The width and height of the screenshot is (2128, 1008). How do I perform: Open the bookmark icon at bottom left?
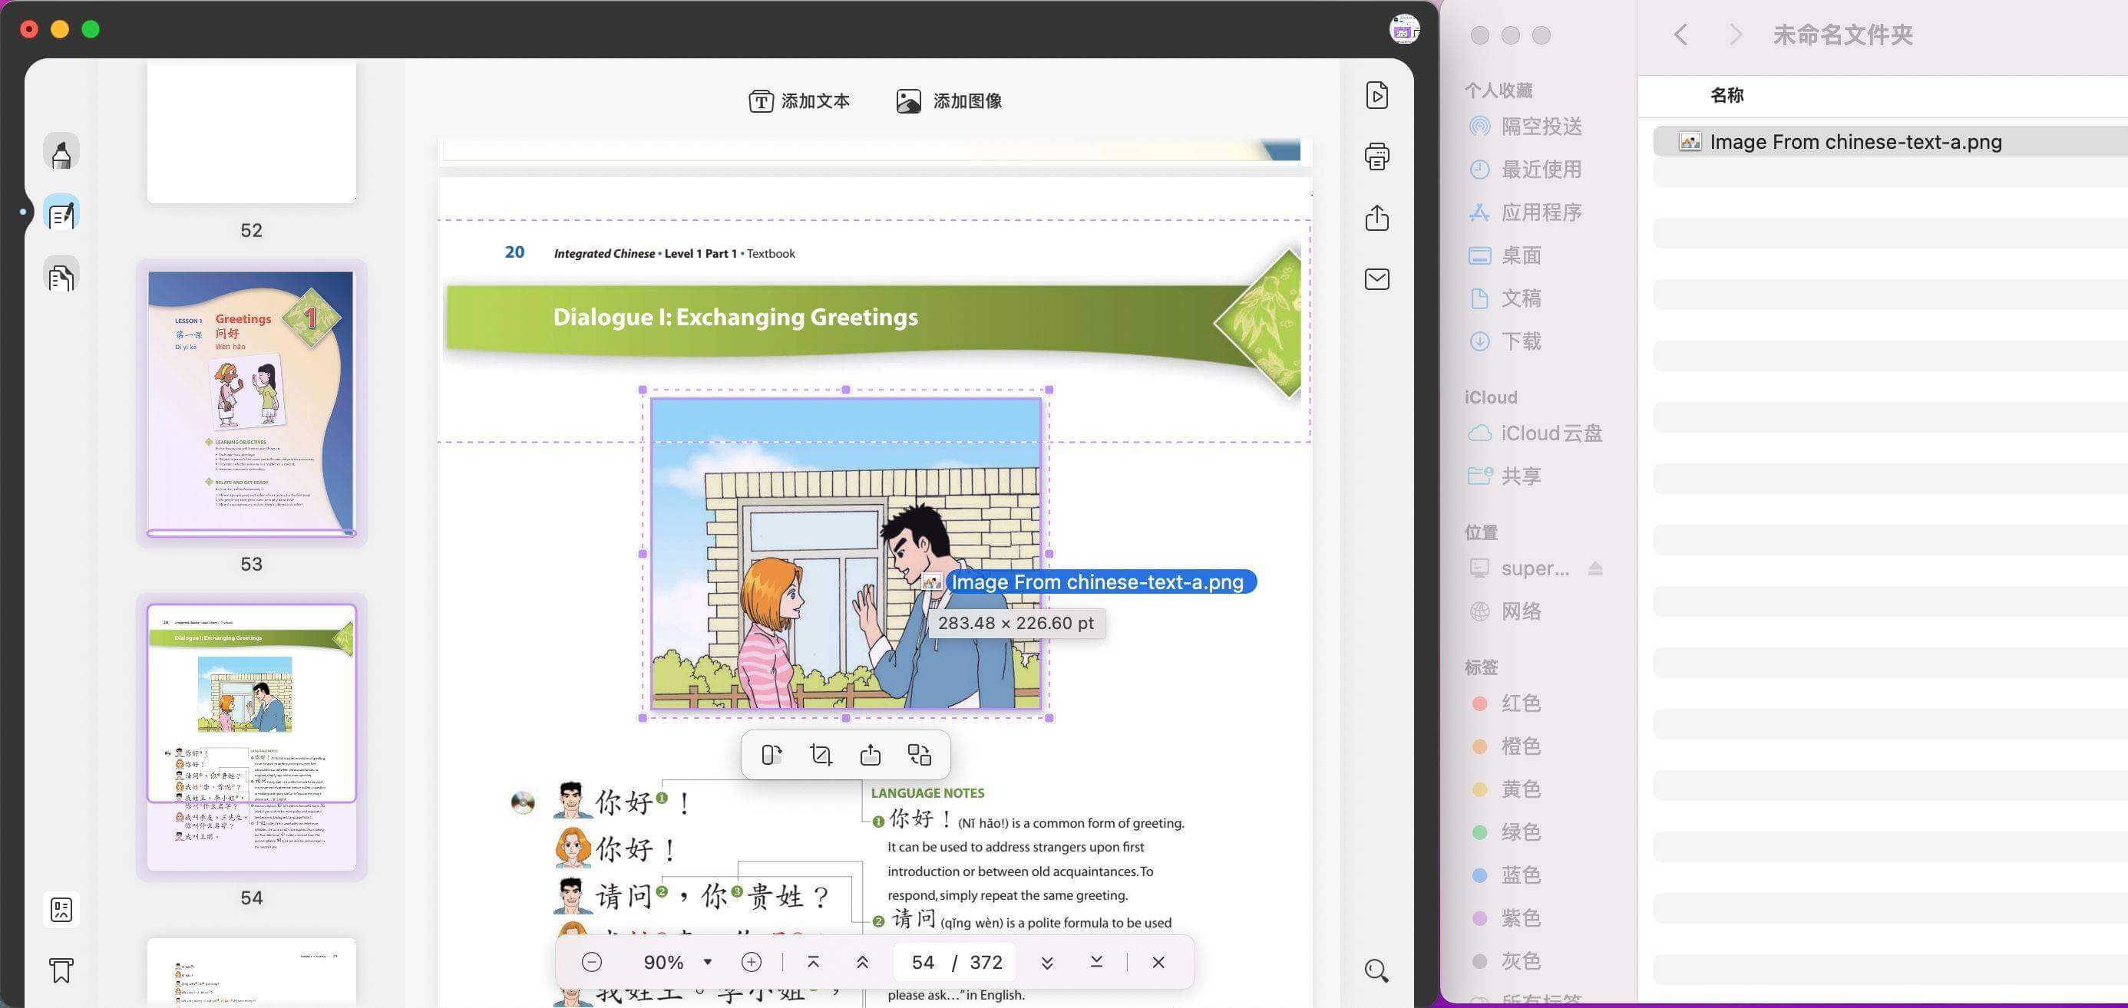click(61, 970)
